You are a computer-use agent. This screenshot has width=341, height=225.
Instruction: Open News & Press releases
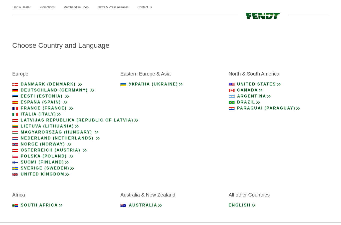113,7
